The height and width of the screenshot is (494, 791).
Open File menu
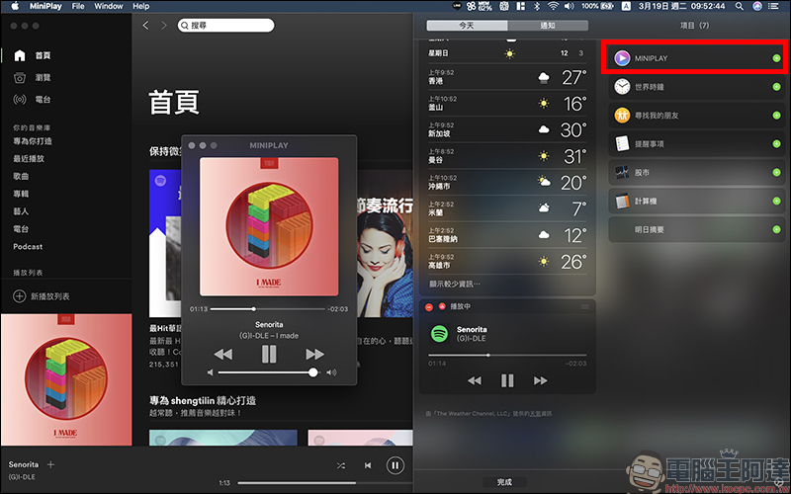[78, 6]
